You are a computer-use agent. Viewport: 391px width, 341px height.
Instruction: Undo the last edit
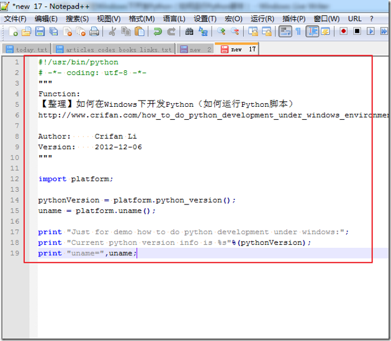158,32
